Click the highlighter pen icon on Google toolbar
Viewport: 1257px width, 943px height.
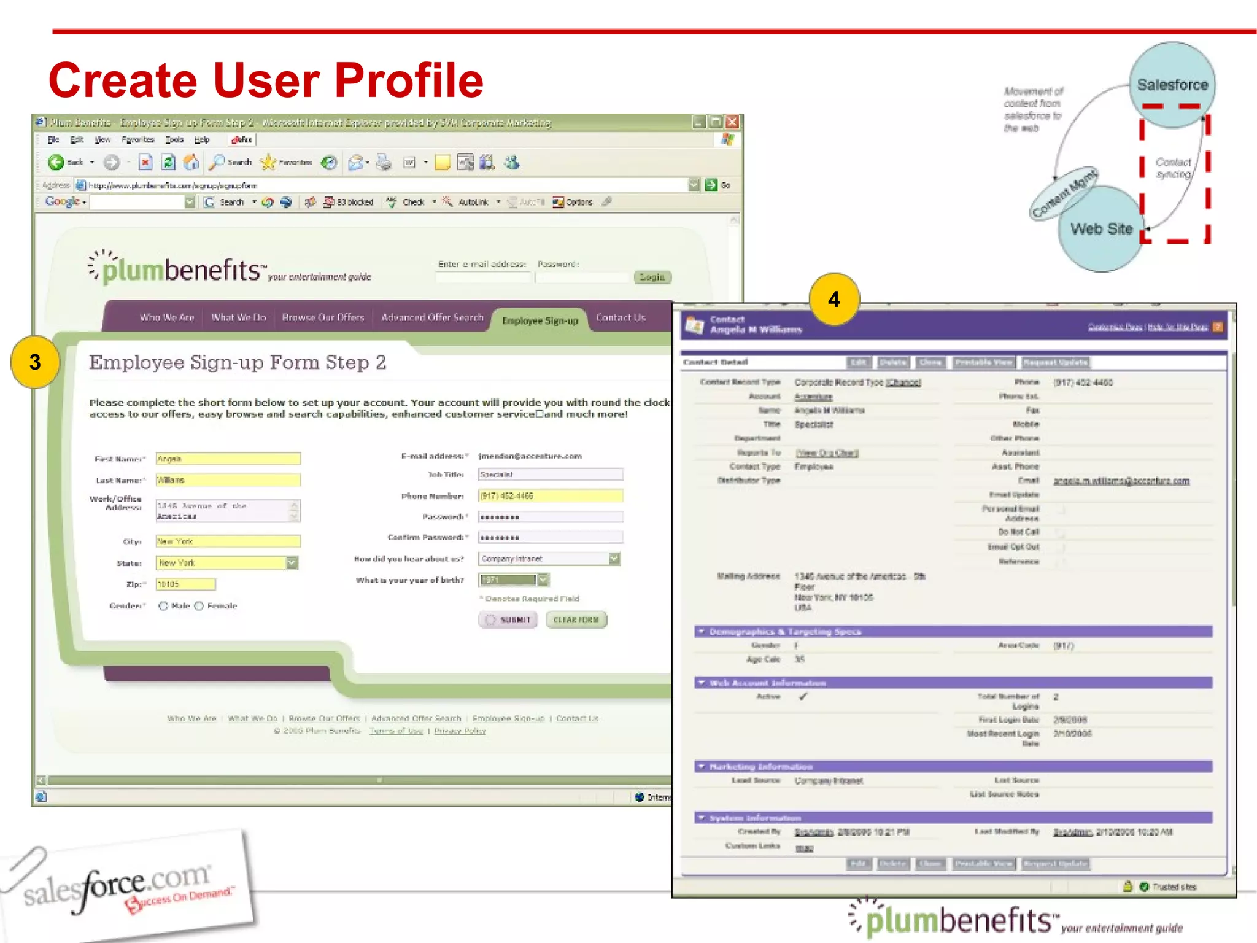[x=607, y=201]
